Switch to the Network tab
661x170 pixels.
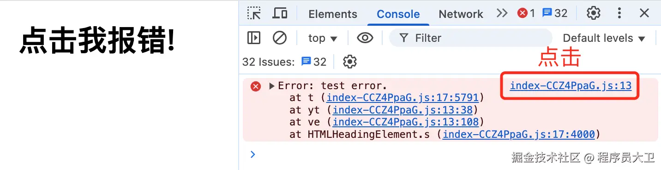(x=461, y=14)
